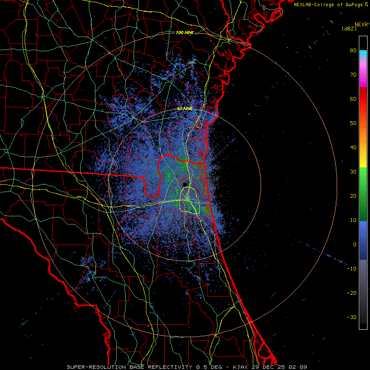
Task: Select the 50 NMI range ring label
Action: point(185,109)
